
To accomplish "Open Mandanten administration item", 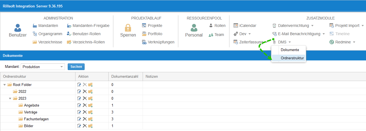I will pos(45,26).
